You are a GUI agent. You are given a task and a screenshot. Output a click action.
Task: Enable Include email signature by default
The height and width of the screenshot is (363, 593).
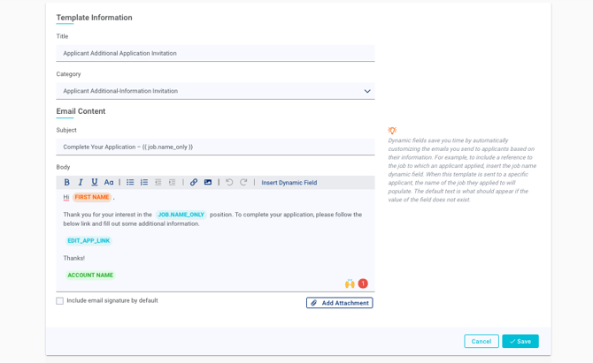click(60, 301)
